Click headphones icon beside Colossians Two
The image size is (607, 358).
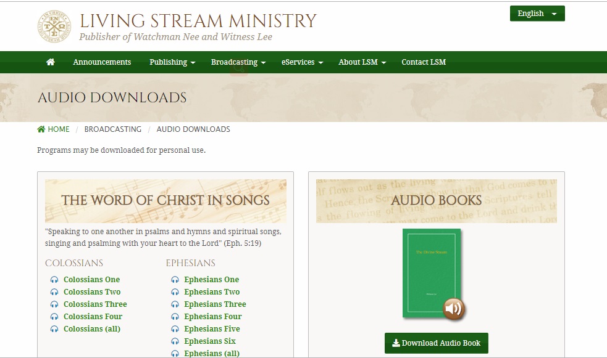tap(54, 292)
